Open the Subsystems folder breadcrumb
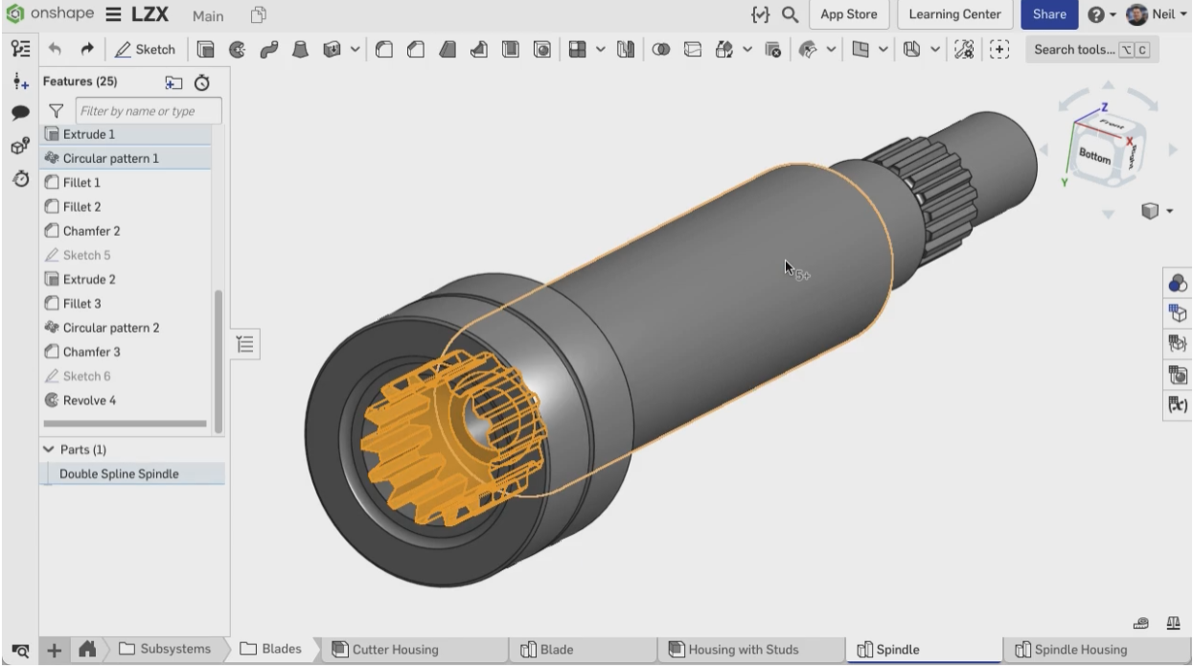1193x668 pixels. [164, 650]
